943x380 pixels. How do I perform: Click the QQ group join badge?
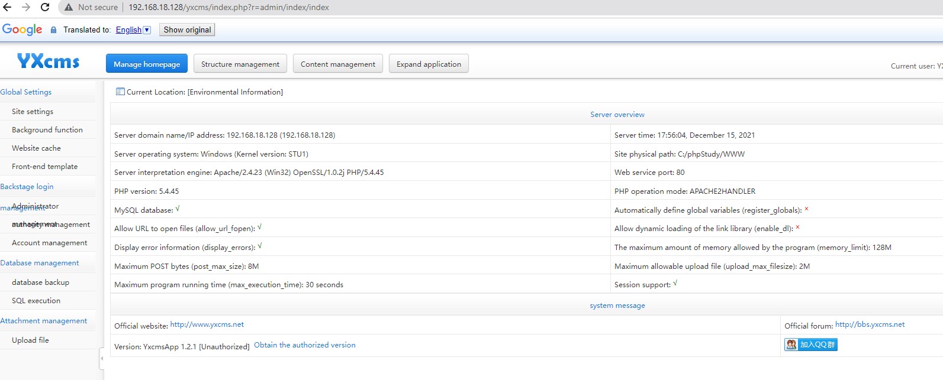tap(810, 345)
